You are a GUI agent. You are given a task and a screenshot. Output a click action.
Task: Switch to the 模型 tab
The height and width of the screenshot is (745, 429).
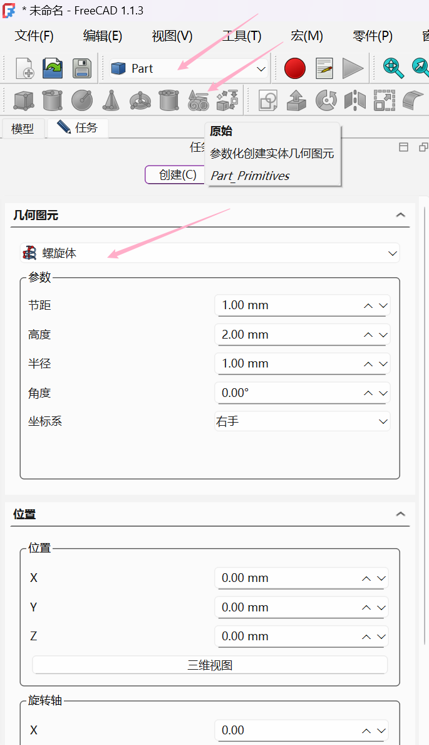click(23, 129)
